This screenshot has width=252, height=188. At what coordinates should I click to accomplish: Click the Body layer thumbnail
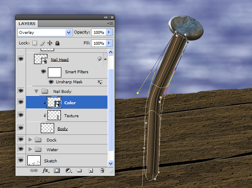point(47,128)
